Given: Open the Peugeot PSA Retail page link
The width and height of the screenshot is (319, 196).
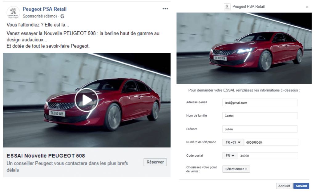Looking at the screenshot, I should [x=45, y=9].
